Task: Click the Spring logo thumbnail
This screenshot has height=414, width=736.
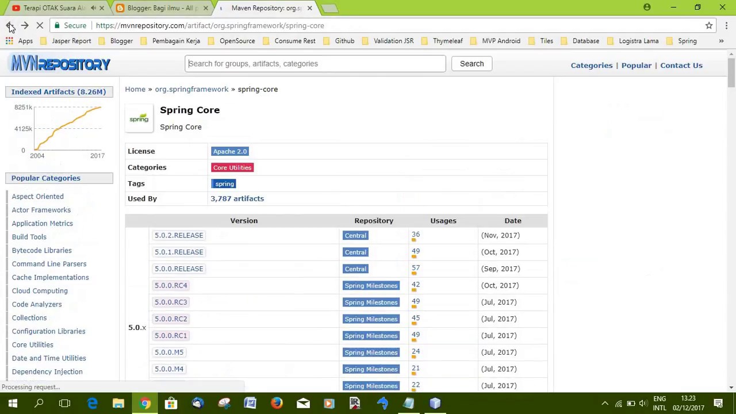Action: pos(139,118)
